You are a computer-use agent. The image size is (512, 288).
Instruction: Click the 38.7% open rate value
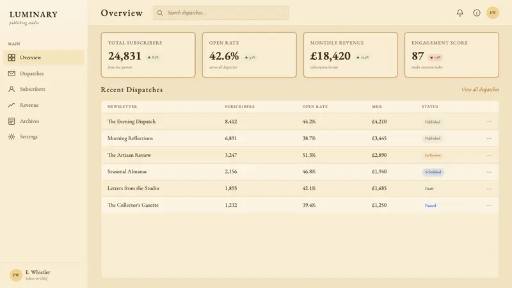309,138
